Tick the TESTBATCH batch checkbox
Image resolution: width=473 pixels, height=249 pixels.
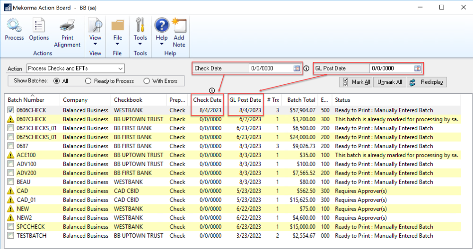pyautogui.click(x=11, y=236)
